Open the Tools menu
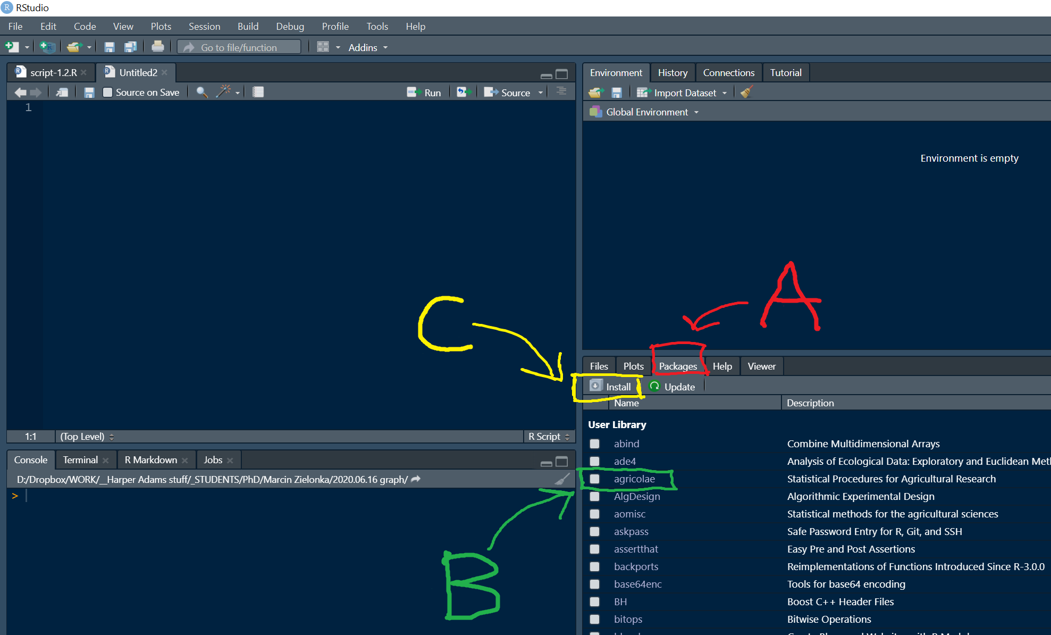This screenshot has width=1051, height=635. point(377,26)
